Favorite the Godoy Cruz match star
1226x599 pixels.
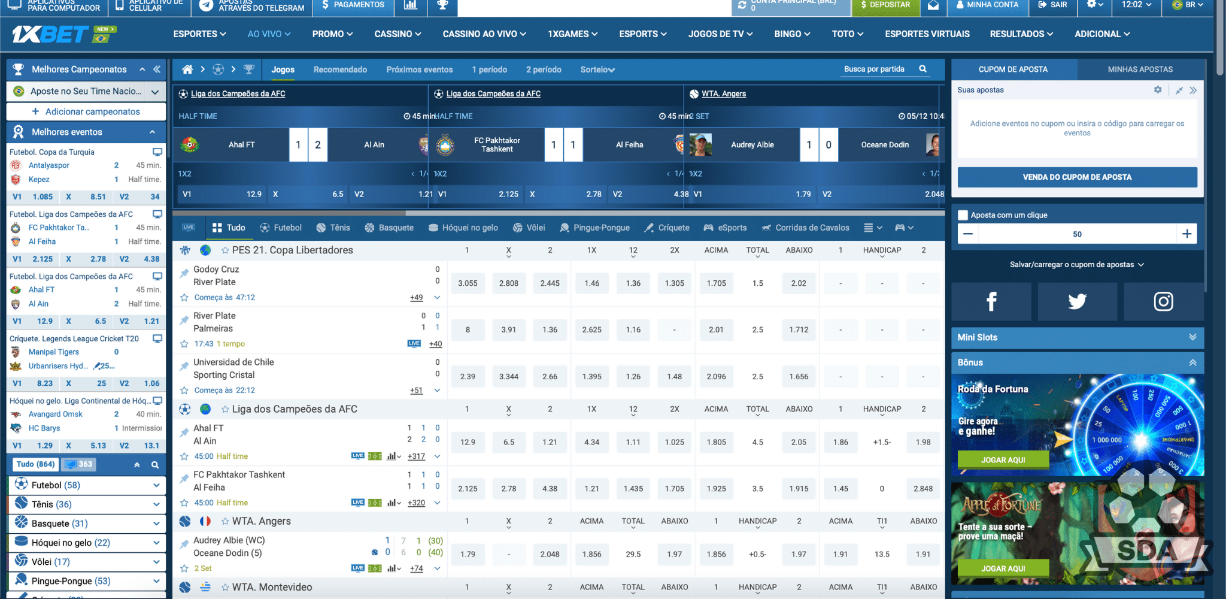click(184, 297)
